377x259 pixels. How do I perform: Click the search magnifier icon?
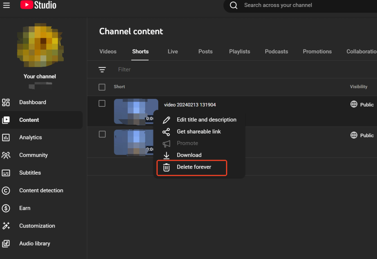click(x=233, y=5)
